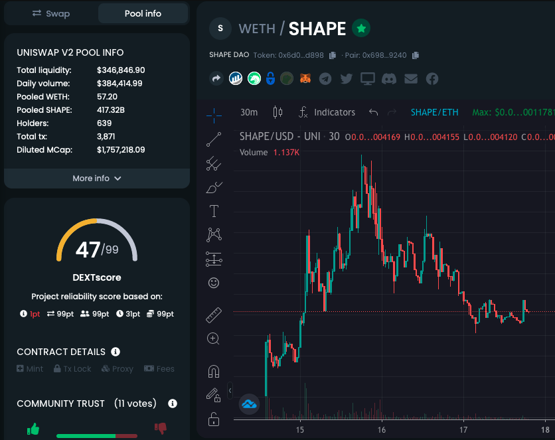Add token to MetaMask fox icon
This screenshot has width=555, height=440.
[305, 78]
